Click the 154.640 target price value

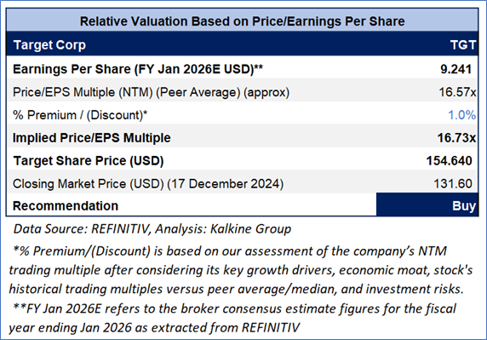(x=449, y=161)
